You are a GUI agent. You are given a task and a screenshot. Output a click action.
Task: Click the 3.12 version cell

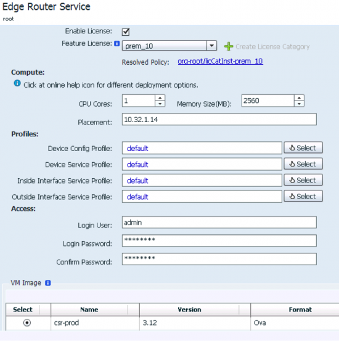tap(195, 323)
